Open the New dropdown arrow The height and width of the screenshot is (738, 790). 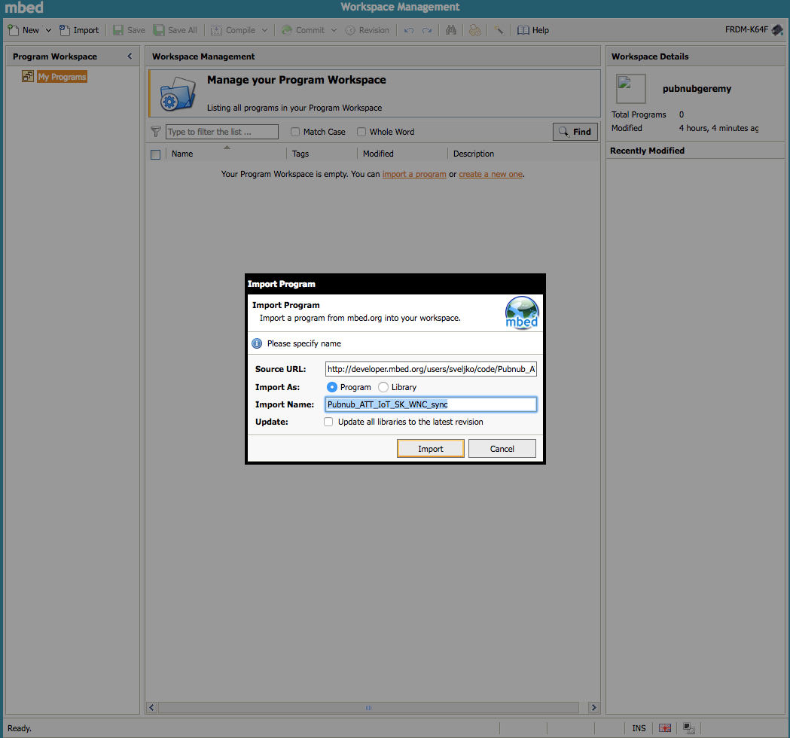(48, 30)
